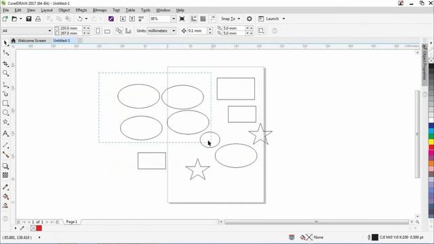This screenshot has height=244, width=434.
Task: Open the Bitmaps menu
Action: tap(100, 10)
